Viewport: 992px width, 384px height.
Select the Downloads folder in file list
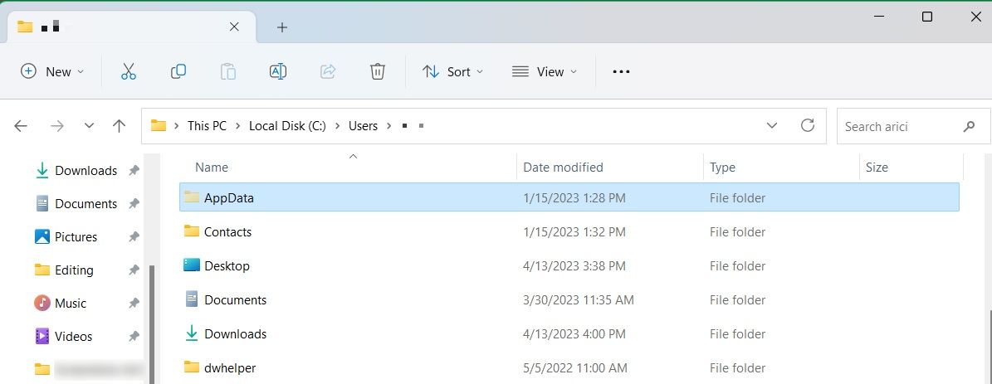click(x=236, y=334)
